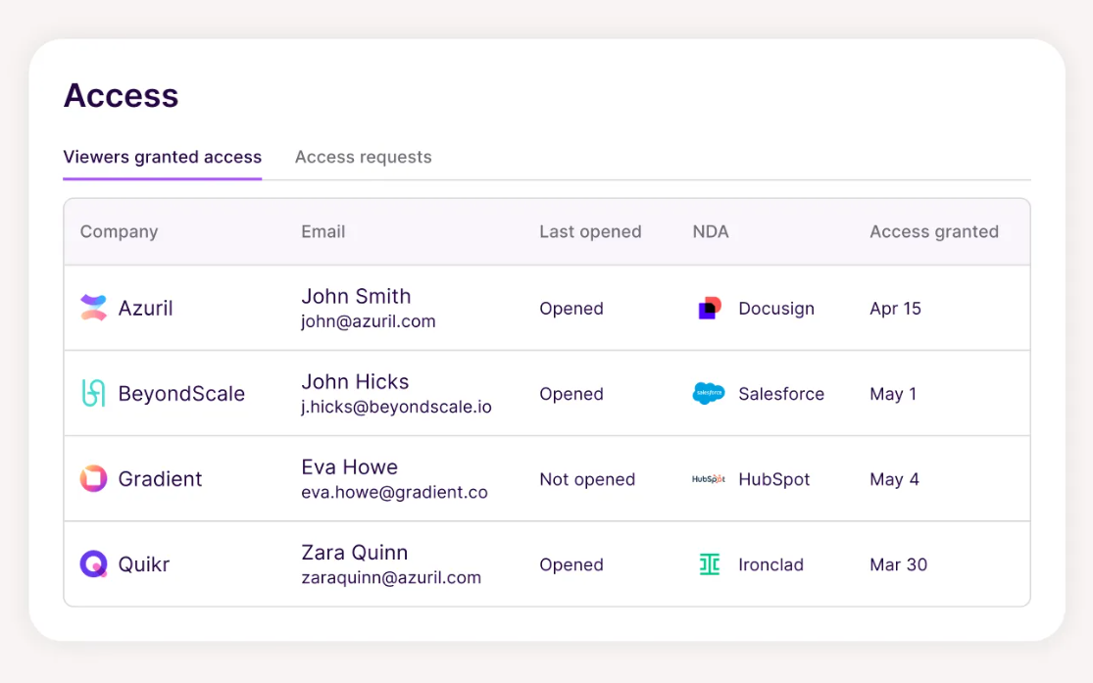Click the Ironclad icon in Quikr's row
The width and height of the screenshot is (1093, 683).
point(708,564)
